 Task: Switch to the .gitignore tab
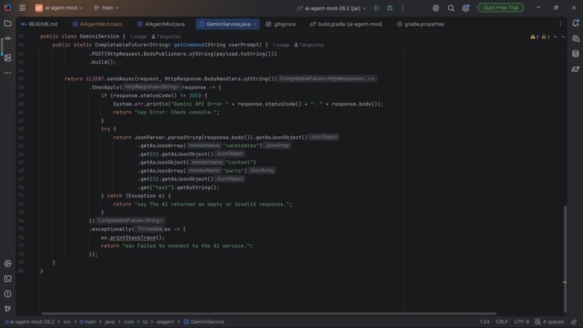coord(281,24)
